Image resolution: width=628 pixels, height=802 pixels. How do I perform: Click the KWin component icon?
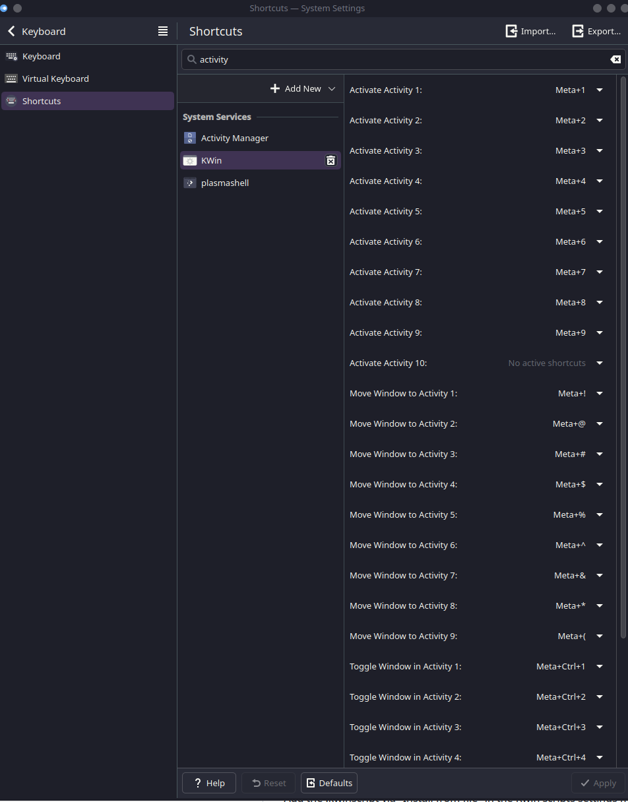click(190, 160)
